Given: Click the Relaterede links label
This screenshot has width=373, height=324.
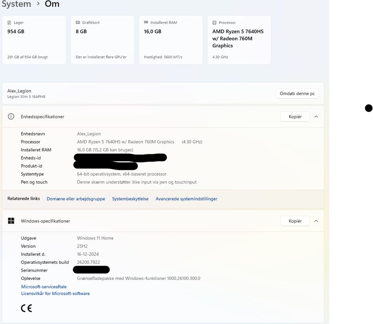Looking at the screenshot, I should click(24, 199).
